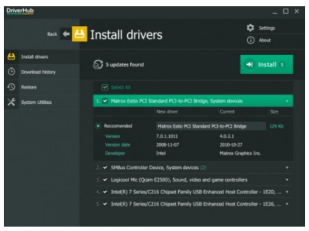Click the Version date label

coord(118,145)
